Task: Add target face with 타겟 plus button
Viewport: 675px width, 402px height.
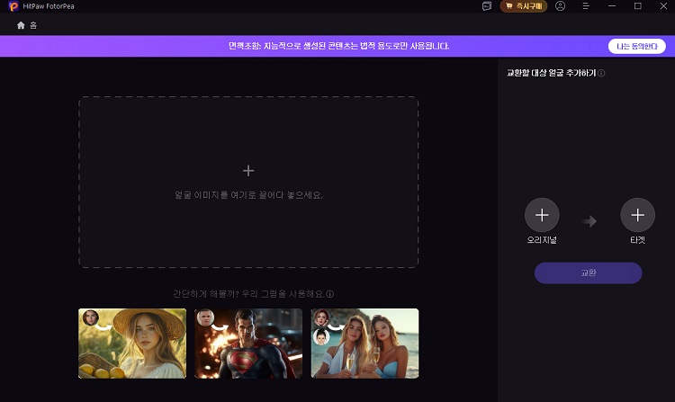Action: click(x=637, y=215)
